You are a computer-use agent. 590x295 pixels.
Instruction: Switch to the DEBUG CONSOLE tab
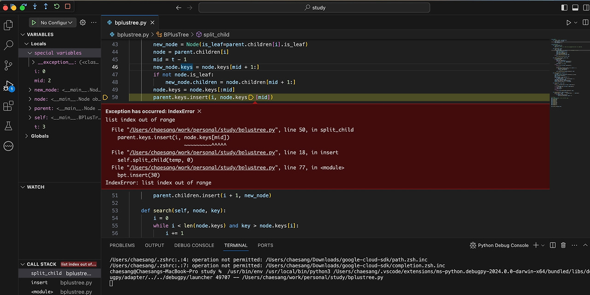coord(194,245)
